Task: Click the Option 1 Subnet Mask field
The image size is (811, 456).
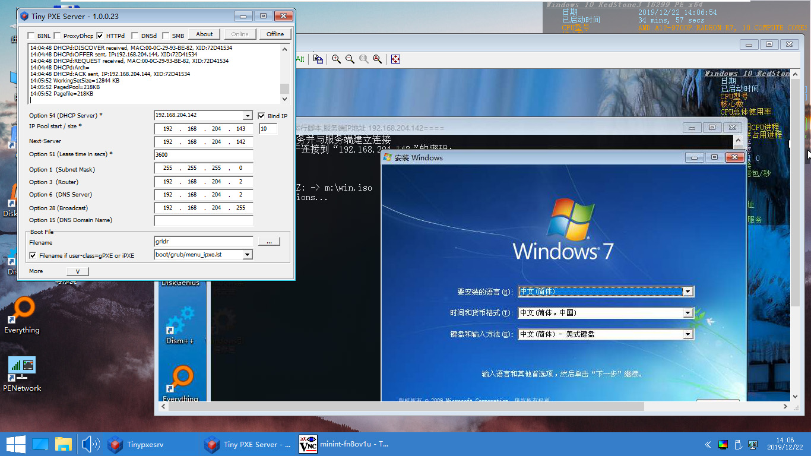Action: tap(204, 168)
